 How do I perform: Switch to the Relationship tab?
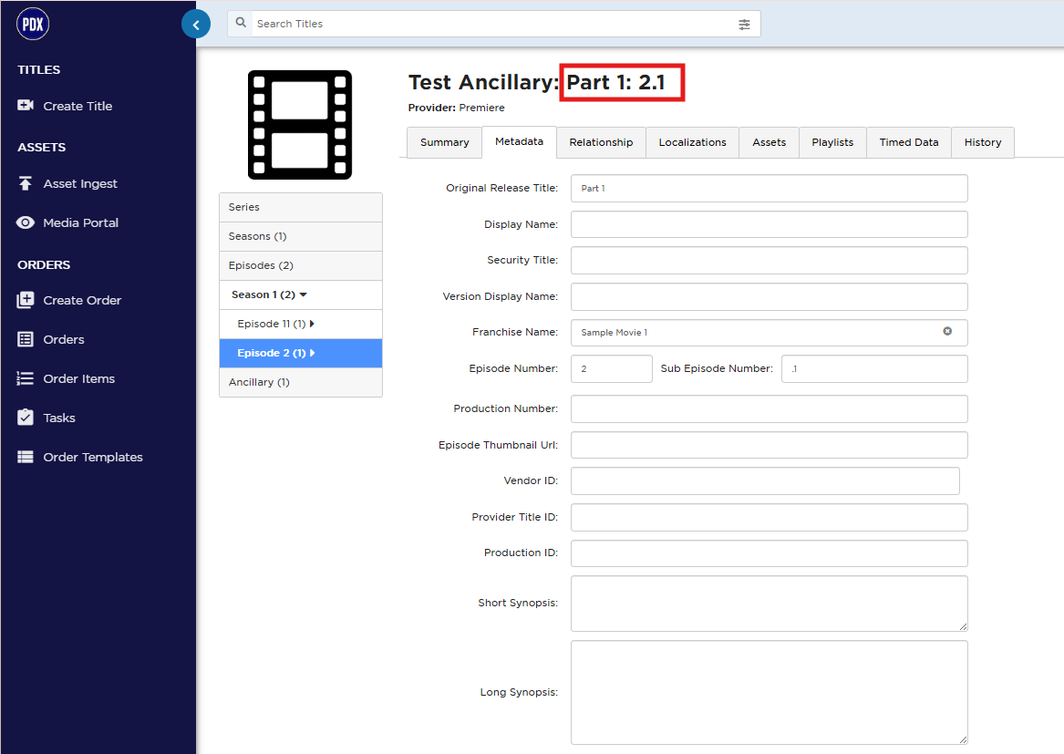[601, 142]
